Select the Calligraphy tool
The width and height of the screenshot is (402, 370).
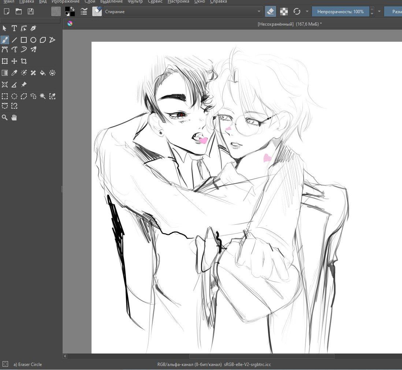tap(33, 28)
